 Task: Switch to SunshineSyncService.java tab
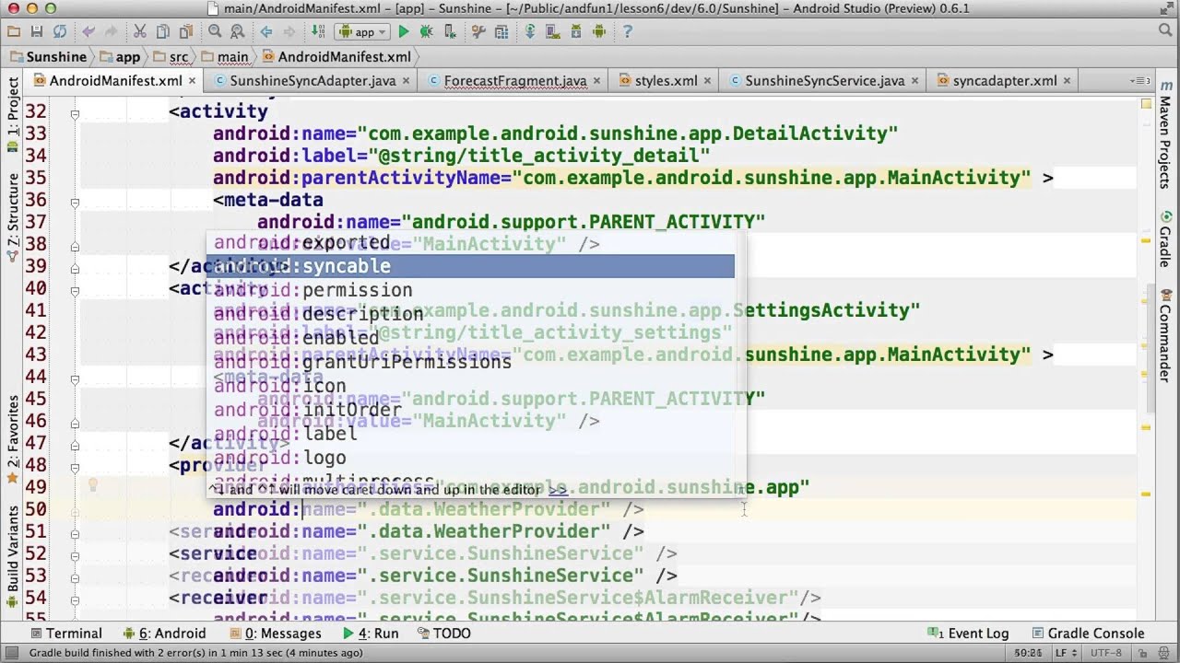(824, 81)
